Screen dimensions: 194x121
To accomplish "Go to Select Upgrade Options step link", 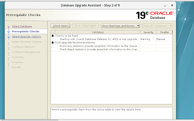I will 26,37.
